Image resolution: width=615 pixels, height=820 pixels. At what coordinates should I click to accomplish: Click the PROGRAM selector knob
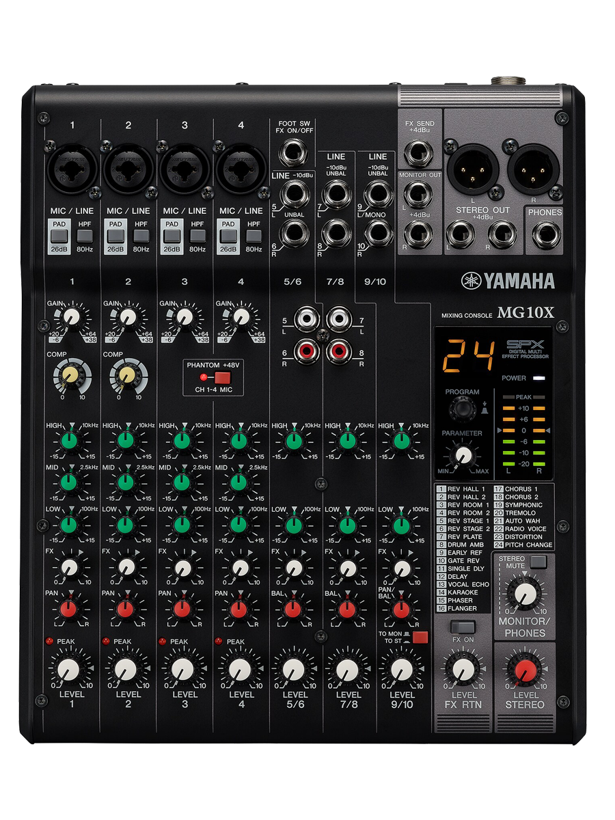point(463,409)
